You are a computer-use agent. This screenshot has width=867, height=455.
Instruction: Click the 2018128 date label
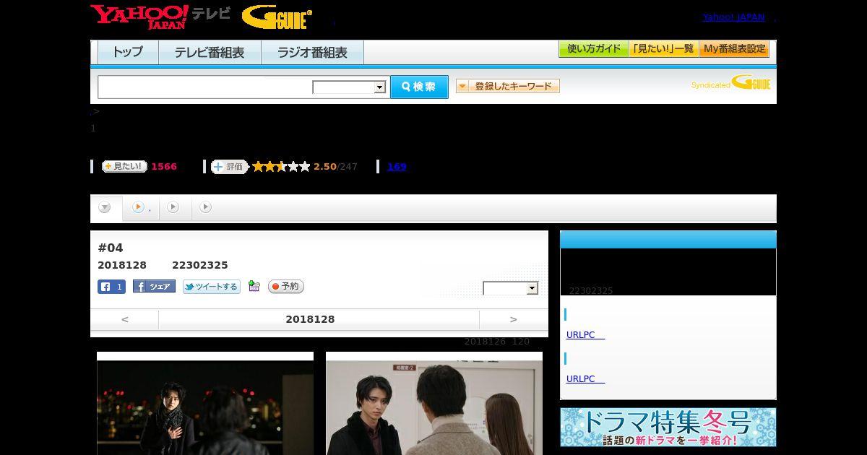click(x=310, y=319)
